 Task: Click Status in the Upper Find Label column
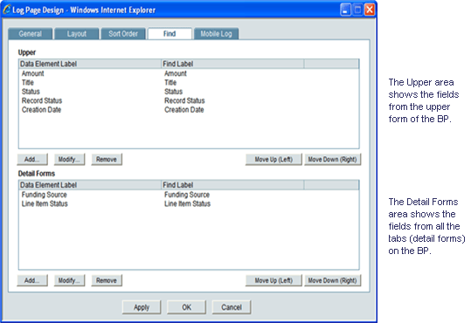coord(173,92)
